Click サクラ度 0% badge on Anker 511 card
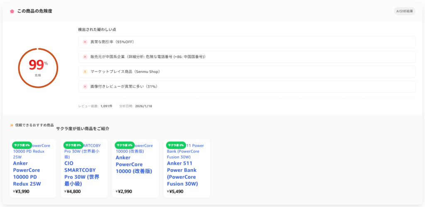Screen dimensions: 425x207 tap(176, 145)
